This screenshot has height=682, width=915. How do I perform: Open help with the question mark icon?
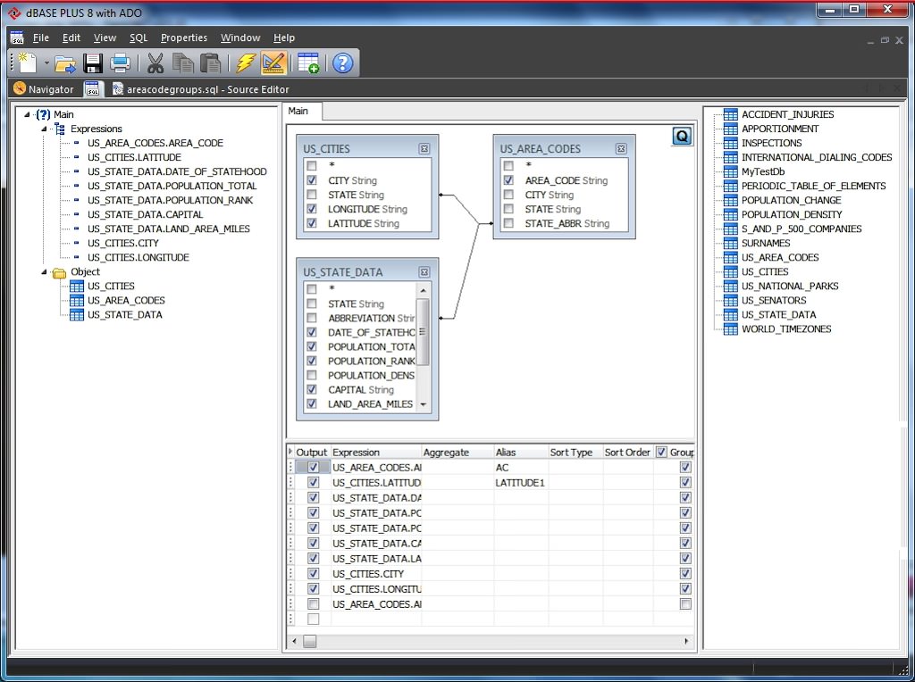pyautogui.click(x=343, y=63)
